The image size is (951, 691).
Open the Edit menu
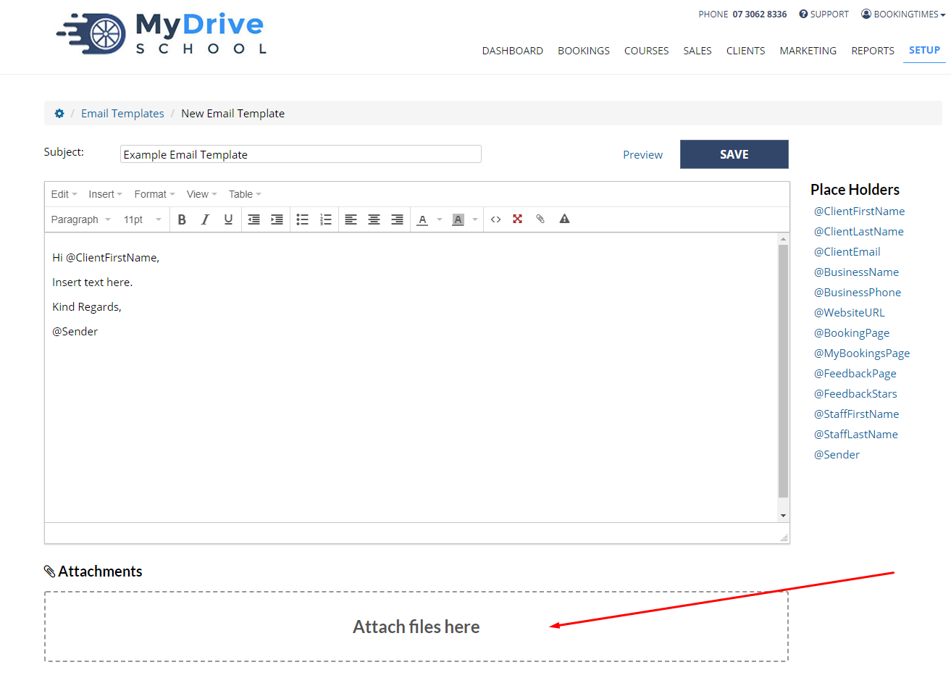coord(64,194)
